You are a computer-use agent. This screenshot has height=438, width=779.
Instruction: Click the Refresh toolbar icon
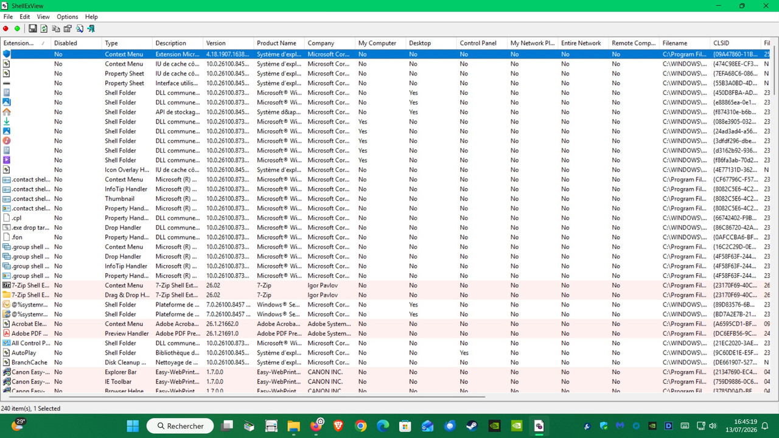44,29
